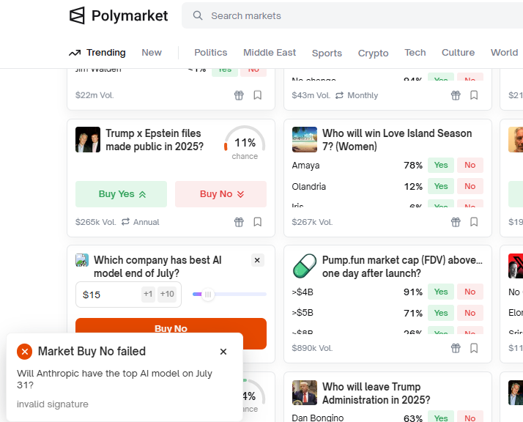Open Who will leave Trump Administration market
523x422 pixels.
377,393
